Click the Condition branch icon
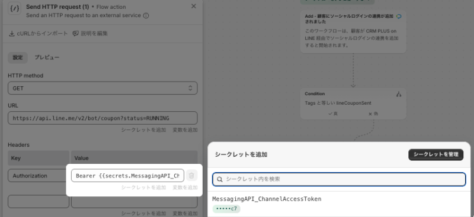 399,94
